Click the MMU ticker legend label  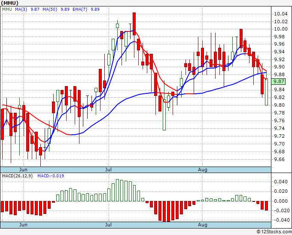coord(7,9)
